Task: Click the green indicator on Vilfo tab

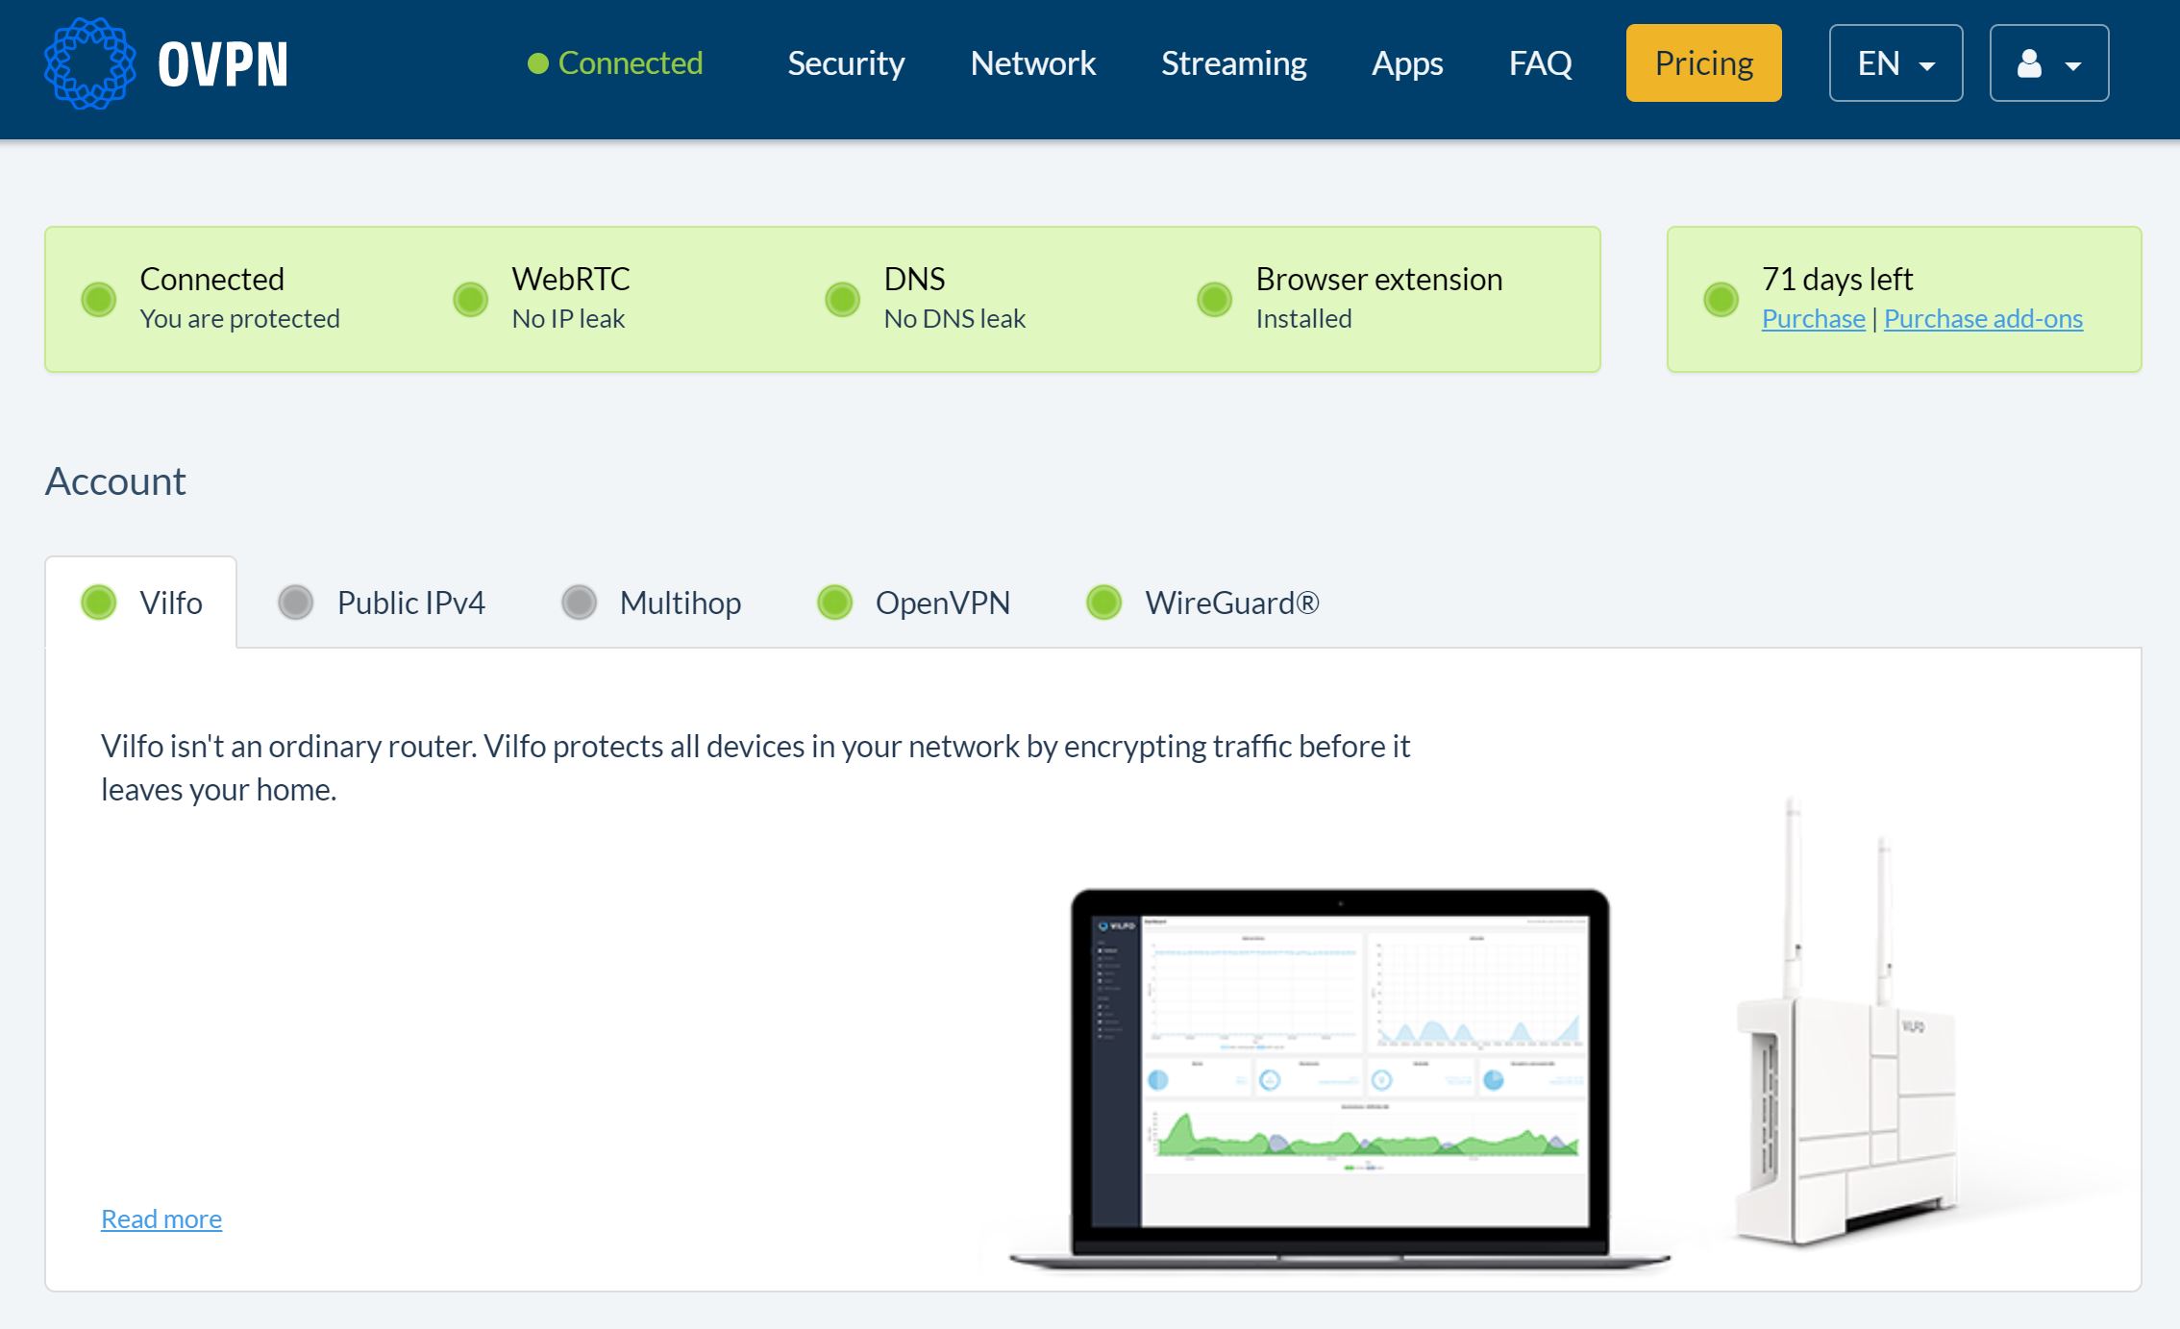Action: 98,603
